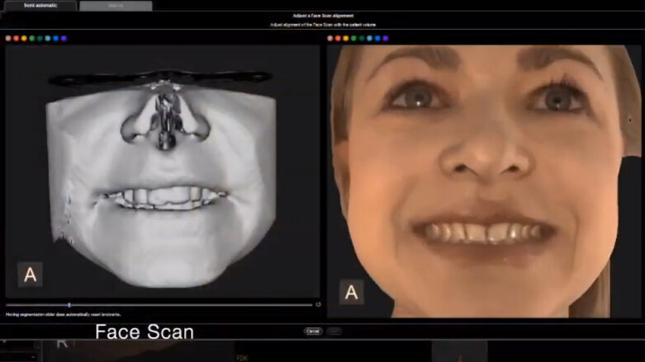The width and height of the screenshot is (645, 362).
Task: Pick the red landmark dot above the CT viewport
Action: [x=16, y=38]
